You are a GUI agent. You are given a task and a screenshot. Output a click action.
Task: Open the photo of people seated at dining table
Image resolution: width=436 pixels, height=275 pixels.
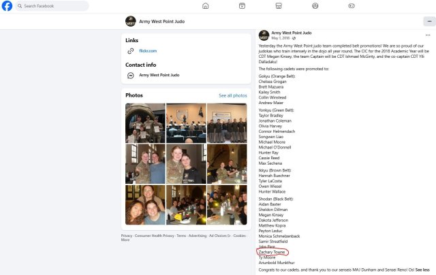pos(227,164)
